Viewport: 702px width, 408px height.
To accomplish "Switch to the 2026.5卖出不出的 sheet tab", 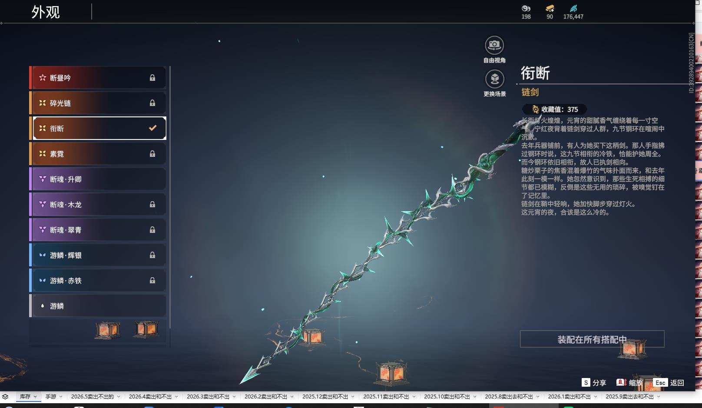I will [x=93, y=397].
